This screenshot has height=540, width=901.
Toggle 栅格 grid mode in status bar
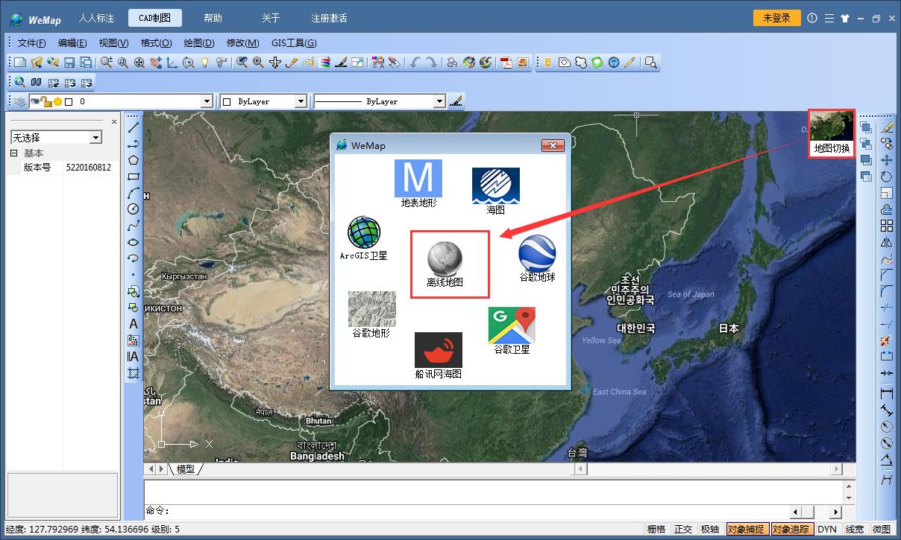coord(656,530)
